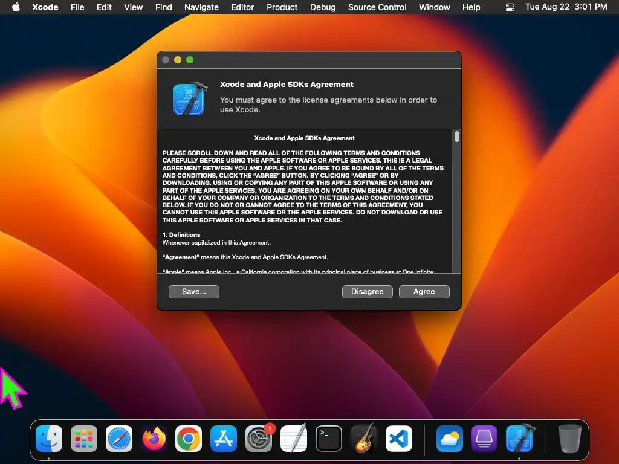
Task: Launch Firefox from the Dock
Action: pyautogui.click(x=154, y=439)
